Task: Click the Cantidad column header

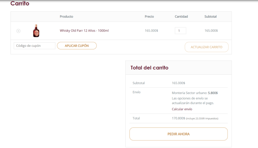Action: 181,16
